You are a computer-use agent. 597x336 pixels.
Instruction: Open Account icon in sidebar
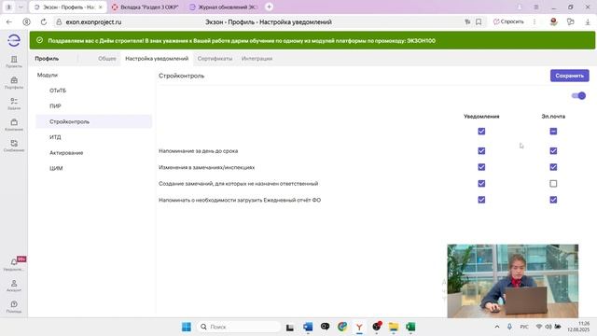(x=14, y=286)
